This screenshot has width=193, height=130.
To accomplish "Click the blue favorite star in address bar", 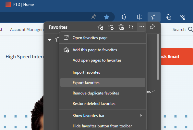I will coord(107,17).
